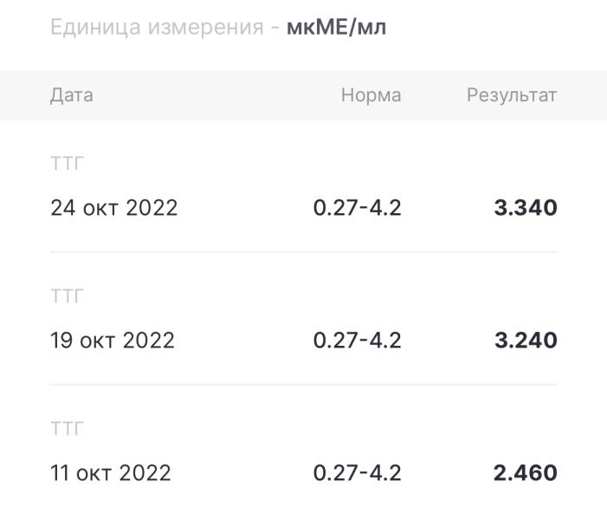Select the Результат column header
This screenshot has width=607, height=520.
(512, 95)
